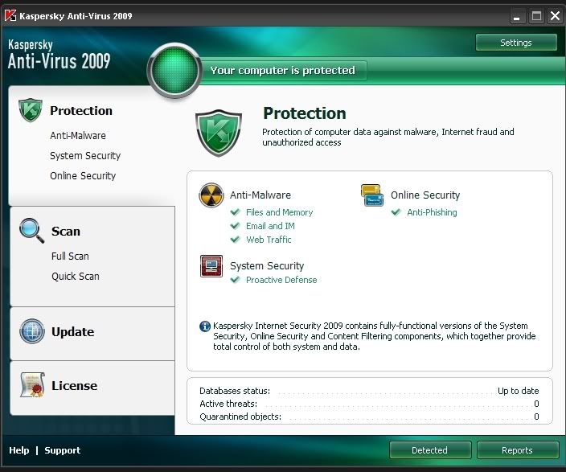566x472 pixels.
Task: Click the License certificate icon
Action: [x=32, y=385]
